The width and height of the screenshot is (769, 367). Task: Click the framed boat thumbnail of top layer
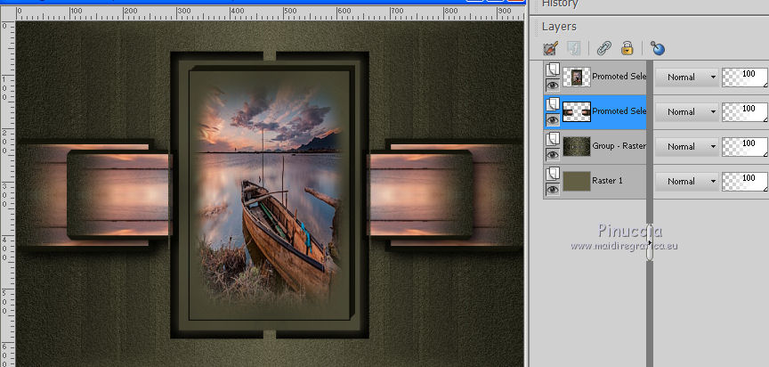[x=576, y=77]
